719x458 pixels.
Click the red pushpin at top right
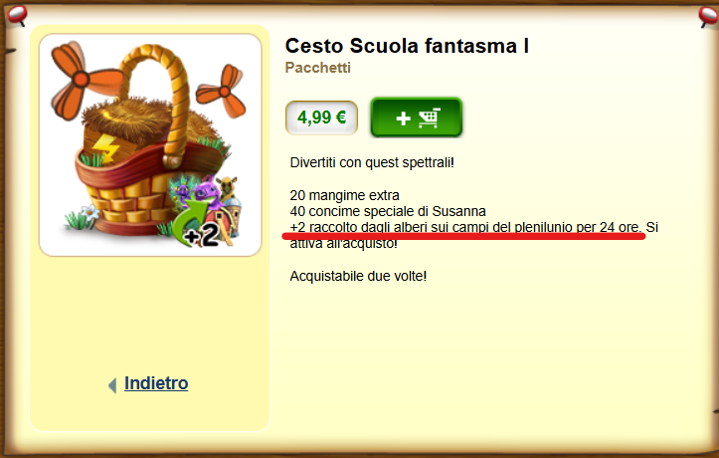click(708, 18)
